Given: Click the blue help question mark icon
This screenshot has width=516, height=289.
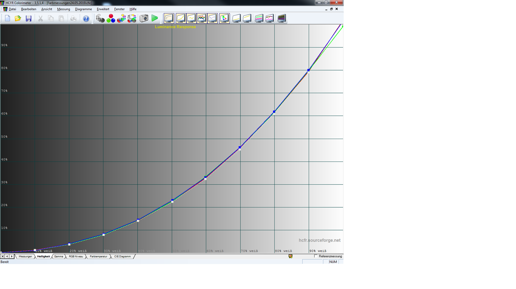Looking at the screenshot, I should pos(86,19).
